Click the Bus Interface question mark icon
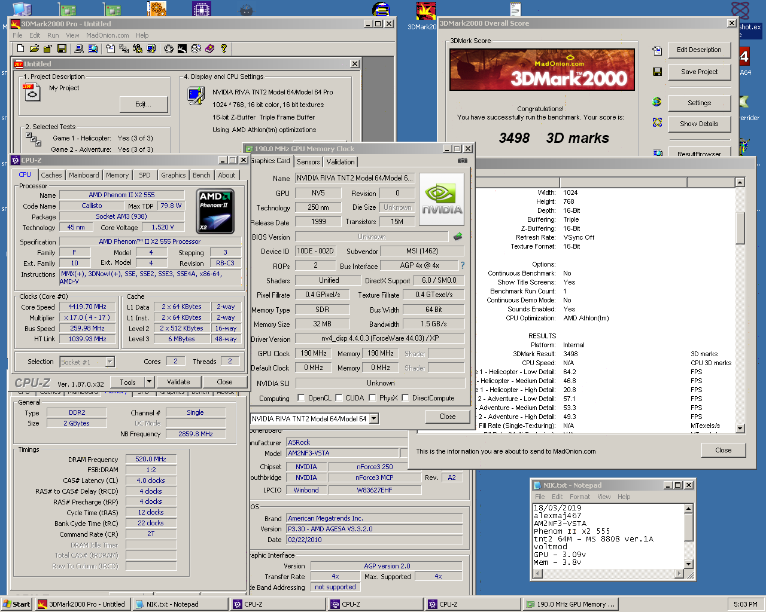 462,265
